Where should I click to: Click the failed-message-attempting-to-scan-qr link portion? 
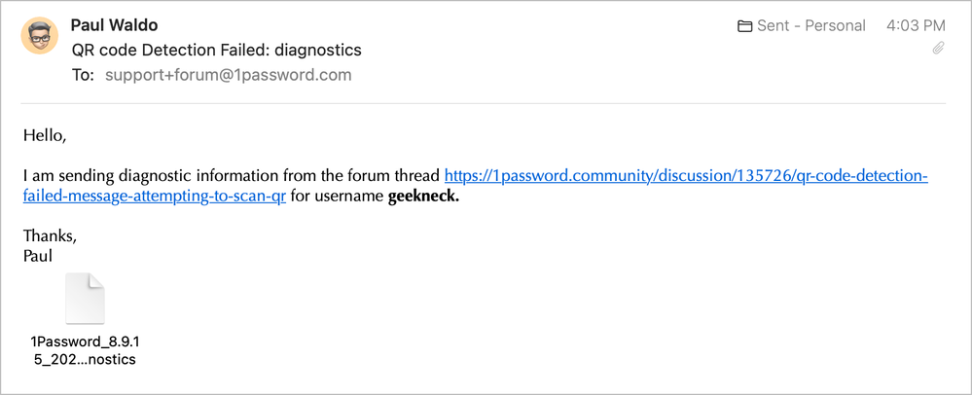[155, 196]
